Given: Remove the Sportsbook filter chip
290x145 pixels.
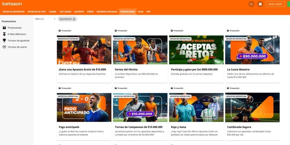Looking at the screenshot, I should (74, 19).
